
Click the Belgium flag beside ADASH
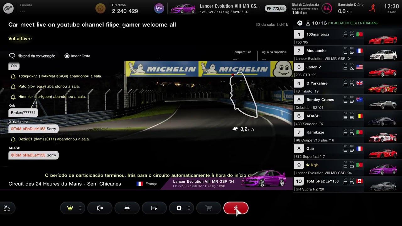360,116
